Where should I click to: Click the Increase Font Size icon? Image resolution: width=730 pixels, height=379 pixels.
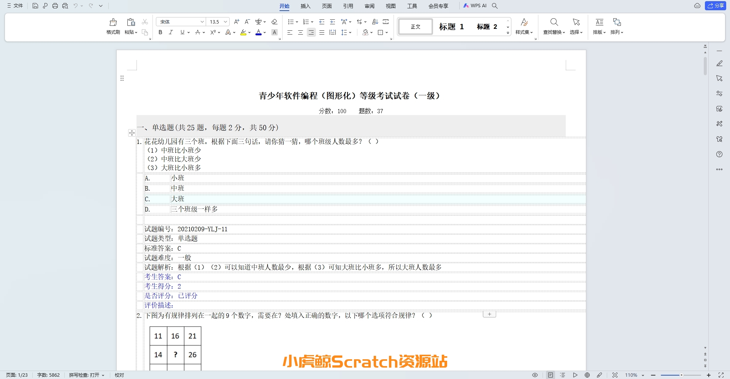click(236, 22)
